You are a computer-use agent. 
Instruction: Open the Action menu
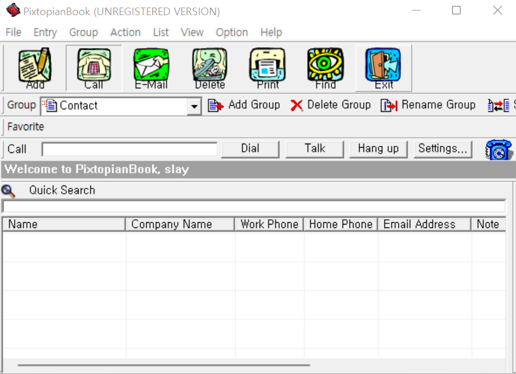click(x=126, y=32)
